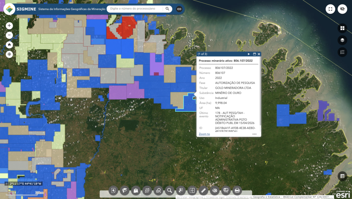Screen dimensions: 352x199
Task: Open the book-and-checkmark tool icon
Action: 124,190
